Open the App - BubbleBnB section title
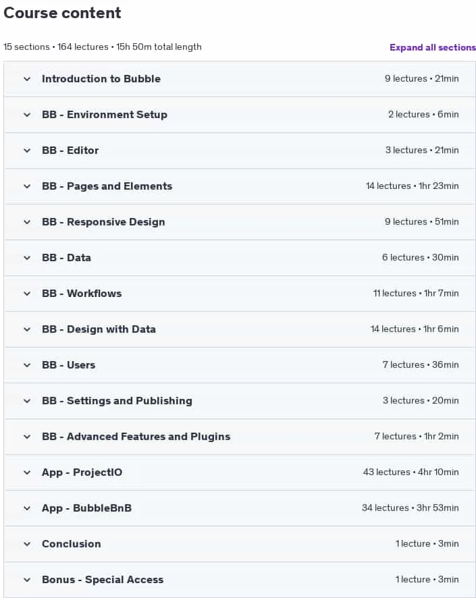The height and width of the screenshot is (598, 476). pos(86,508)
